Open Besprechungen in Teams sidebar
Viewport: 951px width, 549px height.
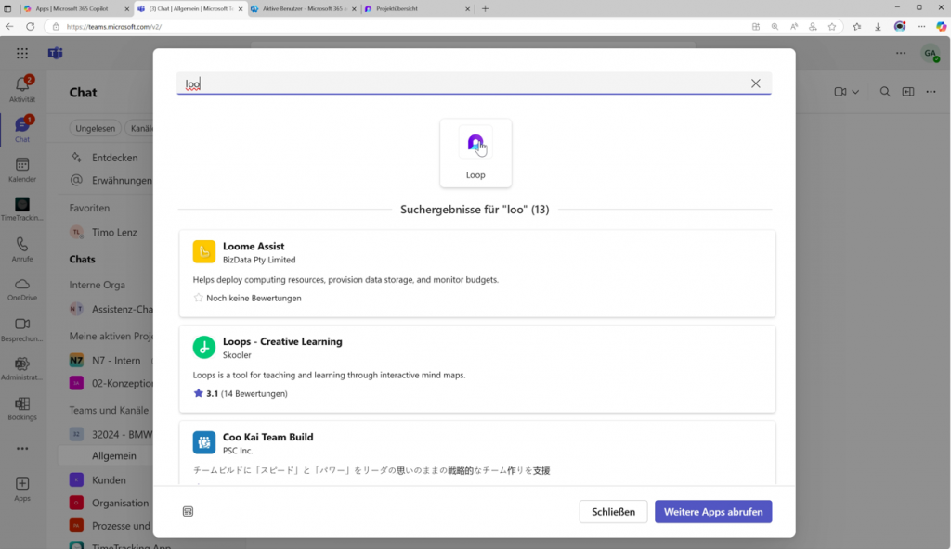22,329
